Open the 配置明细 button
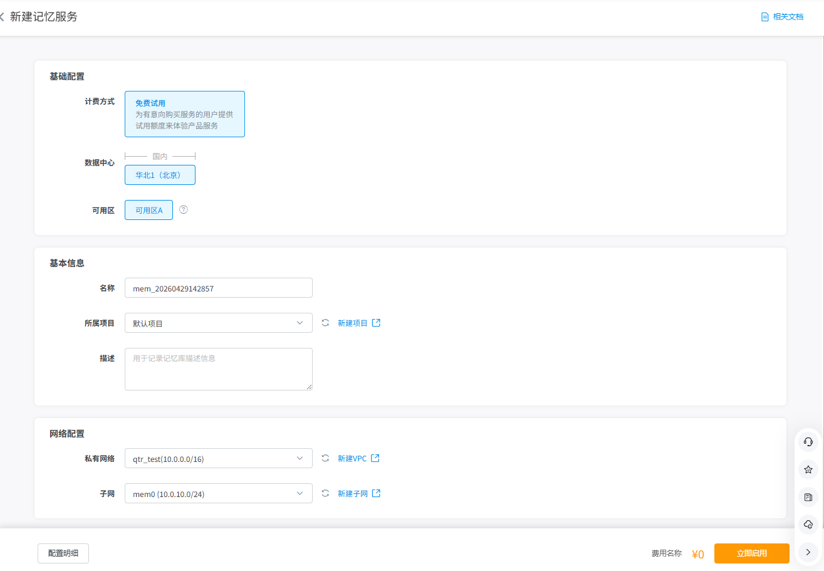 [63, 553]
